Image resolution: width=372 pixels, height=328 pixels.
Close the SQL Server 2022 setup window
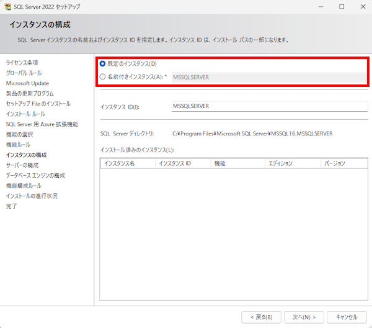363,7
